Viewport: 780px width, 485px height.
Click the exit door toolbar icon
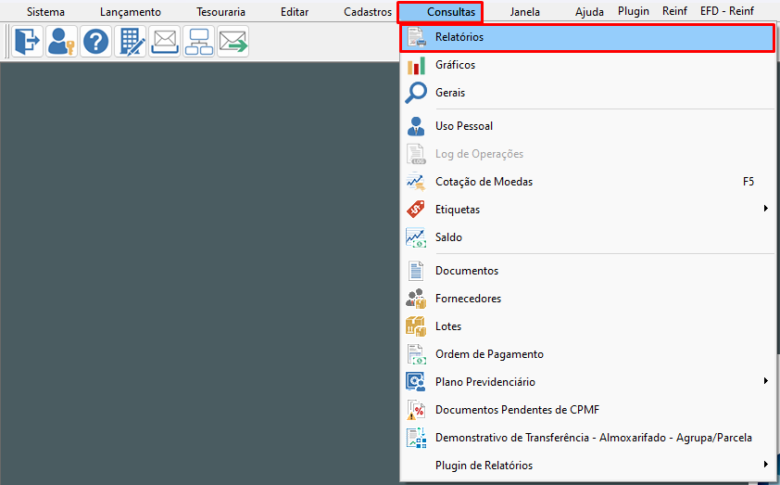(27, 42)
